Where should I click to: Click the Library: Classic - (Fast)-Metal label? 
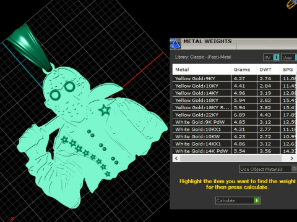coord(203,57)
